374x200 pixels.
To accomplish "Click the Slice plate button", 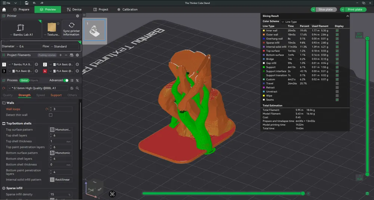I will tap(326, 10).
